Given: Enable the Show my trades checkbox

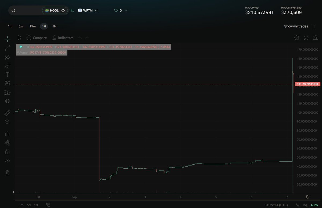Looking at the screenshot, I should (x=313, y=26).
